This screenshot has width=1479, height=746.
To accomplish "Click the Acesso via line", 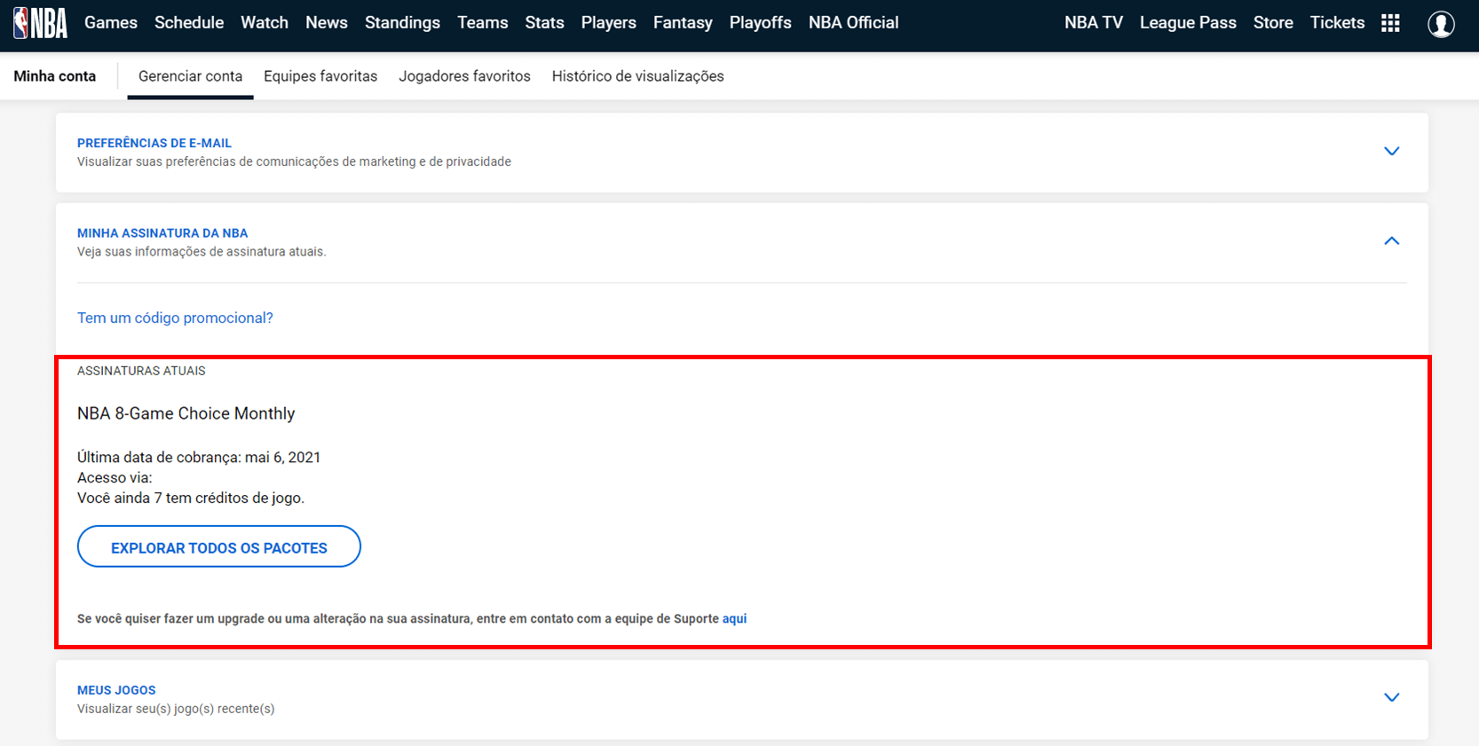I will click(115, 478).
